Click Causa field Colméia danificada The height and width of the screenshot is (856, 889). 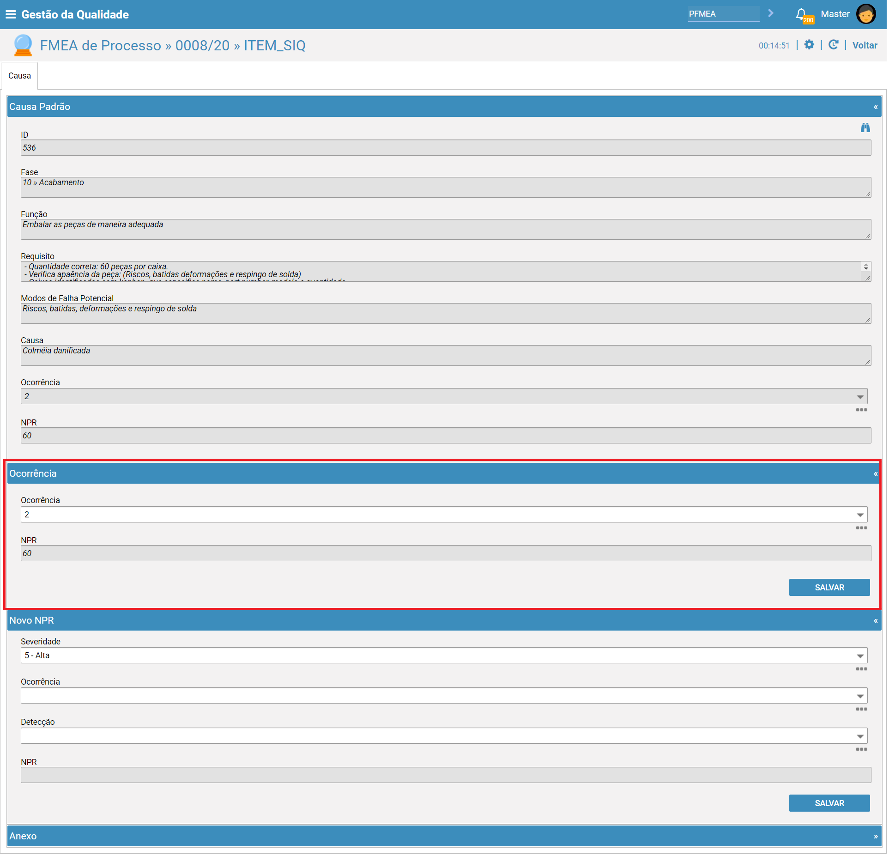click(447, 356)
